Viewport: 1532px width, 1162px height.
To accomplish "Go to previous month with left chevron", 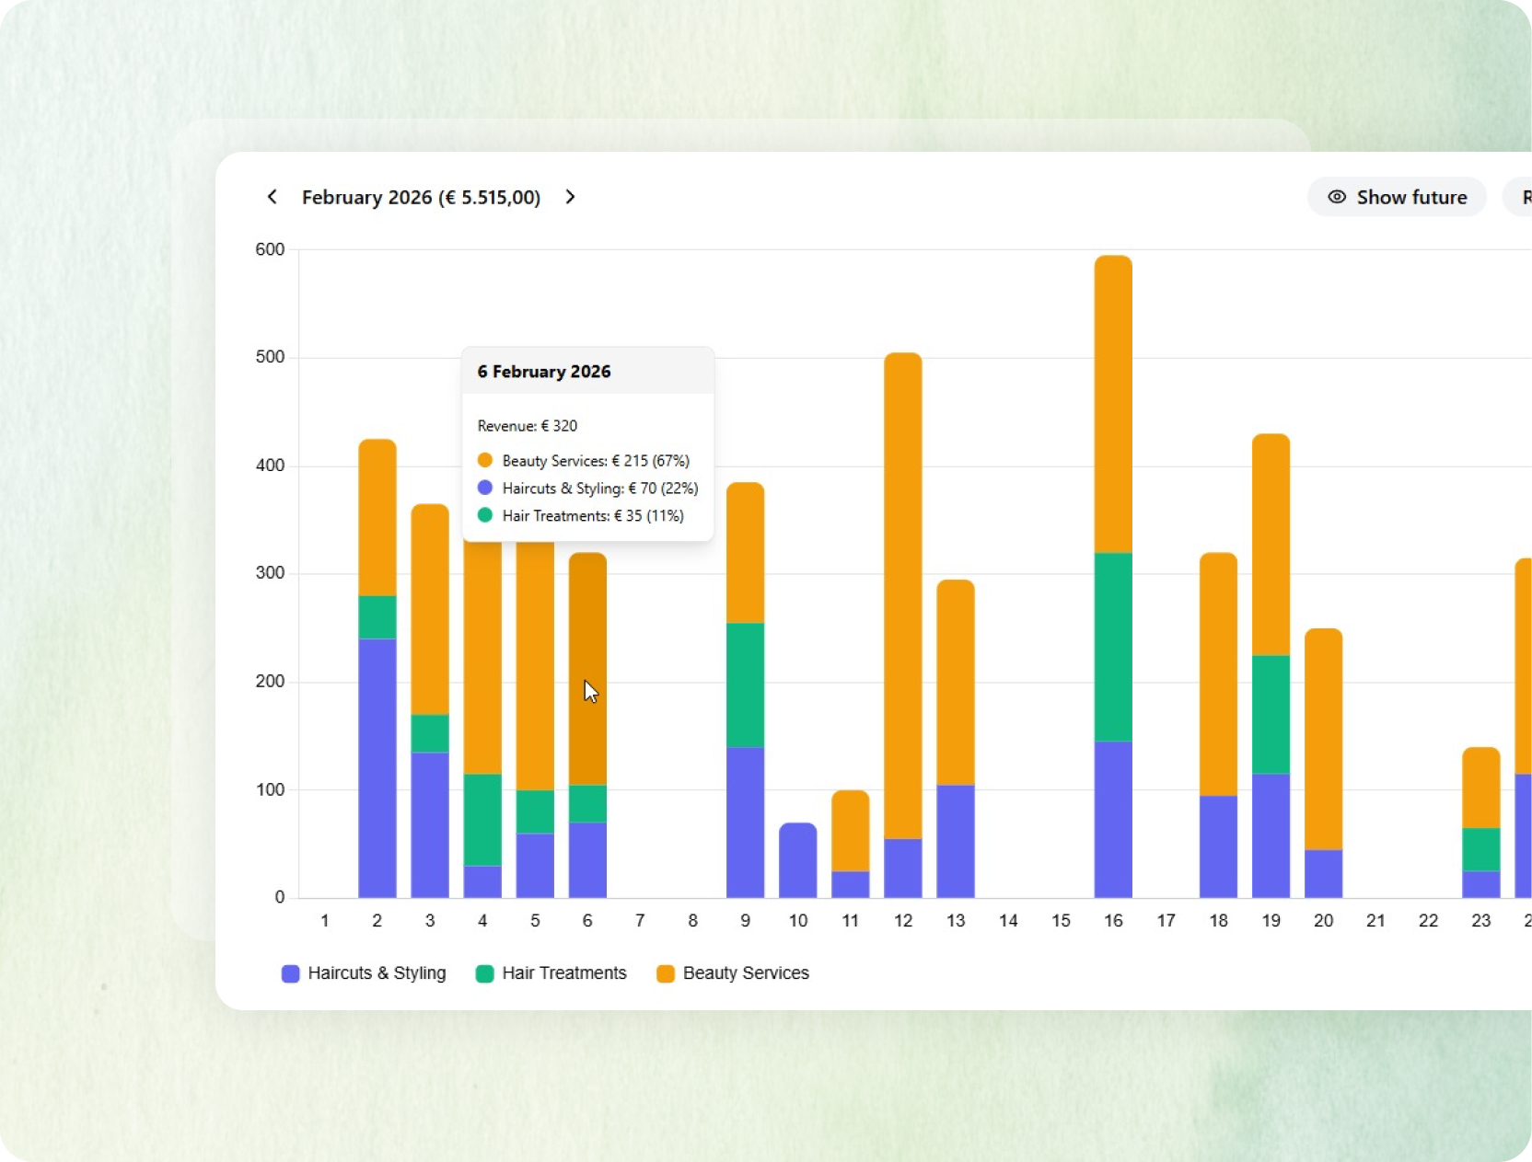I will coord(272,197).
